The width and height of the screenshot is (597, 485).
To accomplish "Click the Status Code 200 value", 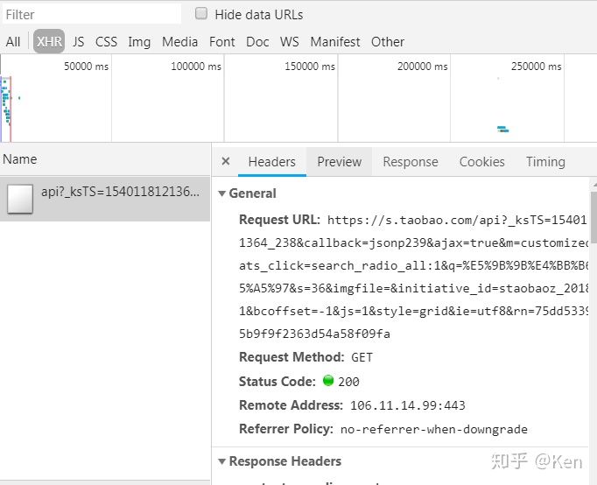I will (x=348, y=382).
